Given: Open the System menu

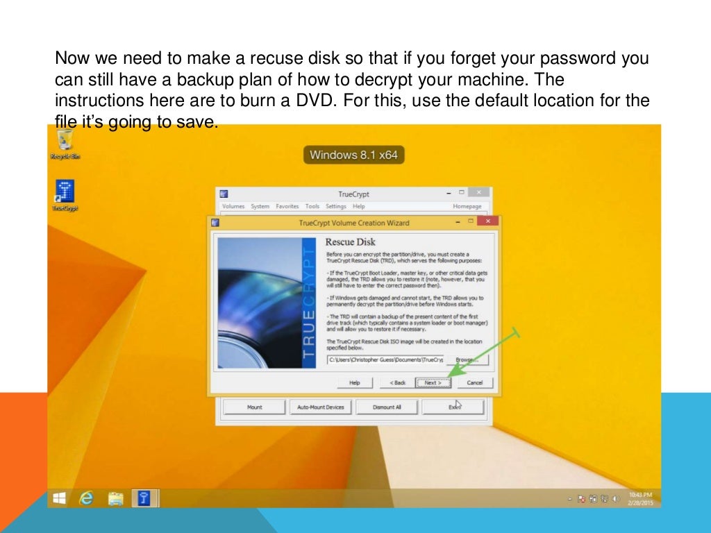Looking at the screenshot, I should click(x=260, y=206).
